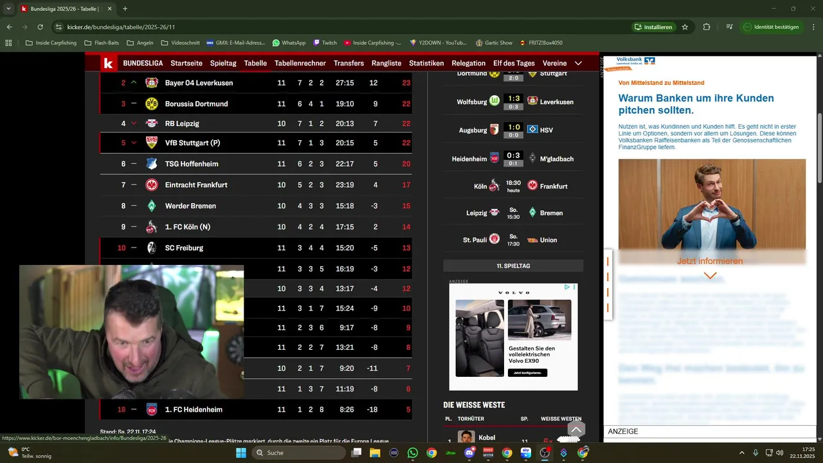The height and width of the screenshot is (463, 823).
Task: Click the Werder Bremen crest in table
Action: click(x=151, y=206)
